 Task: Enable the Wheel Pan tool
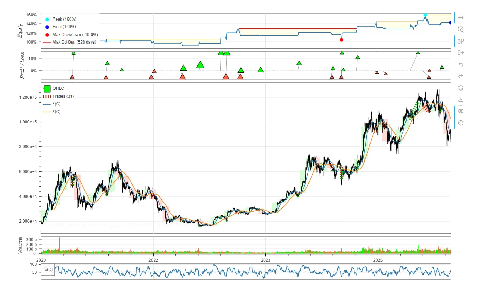(x=461, y=52)
